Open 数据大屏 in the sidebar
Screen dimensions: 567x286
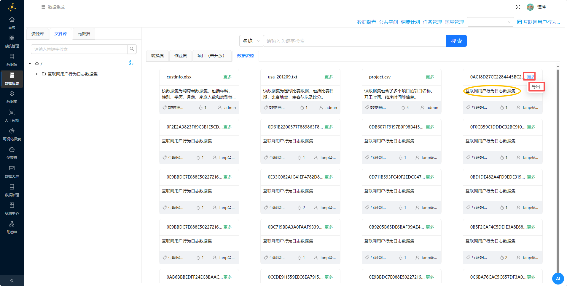tap(12, 172)
